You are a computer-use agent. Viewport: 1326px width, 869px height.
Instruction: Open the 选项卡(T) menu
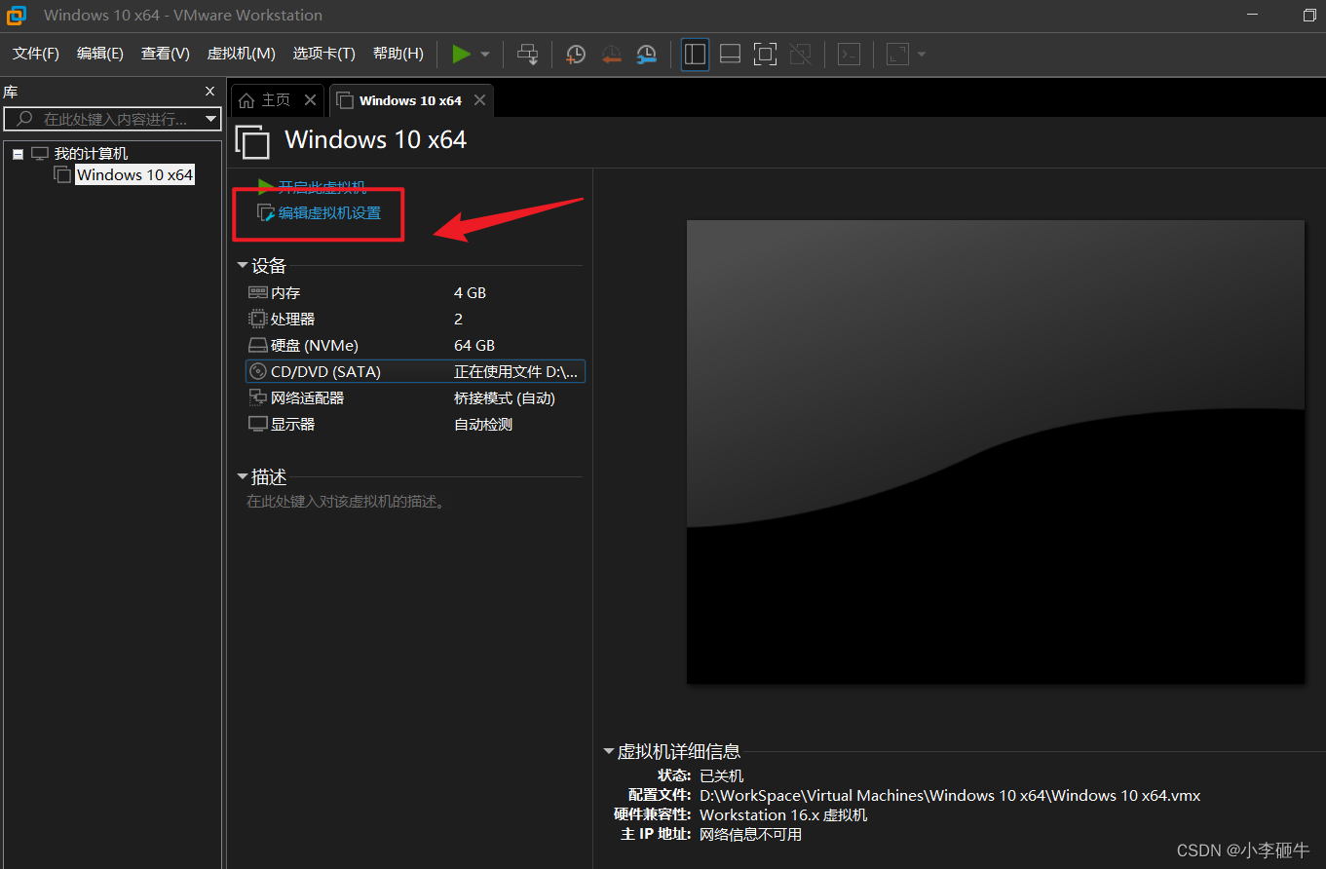click(x=324, y=54)
